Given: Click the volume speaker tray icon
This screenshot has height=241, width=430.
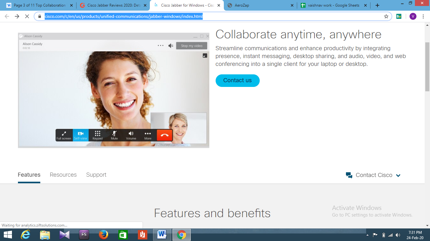Looking at the screenshot, I should tap(398, 235).
